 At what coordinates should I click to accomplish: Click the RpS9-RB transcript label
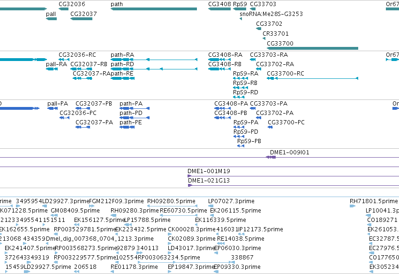pyautogui.click(x=245, y=83)
